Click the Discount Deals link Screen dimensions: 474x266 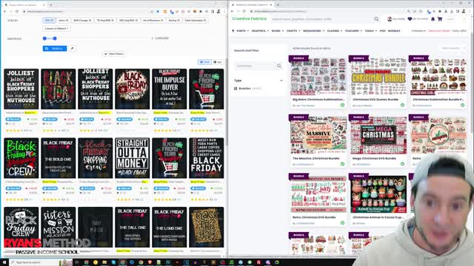(x=439, y=31)
